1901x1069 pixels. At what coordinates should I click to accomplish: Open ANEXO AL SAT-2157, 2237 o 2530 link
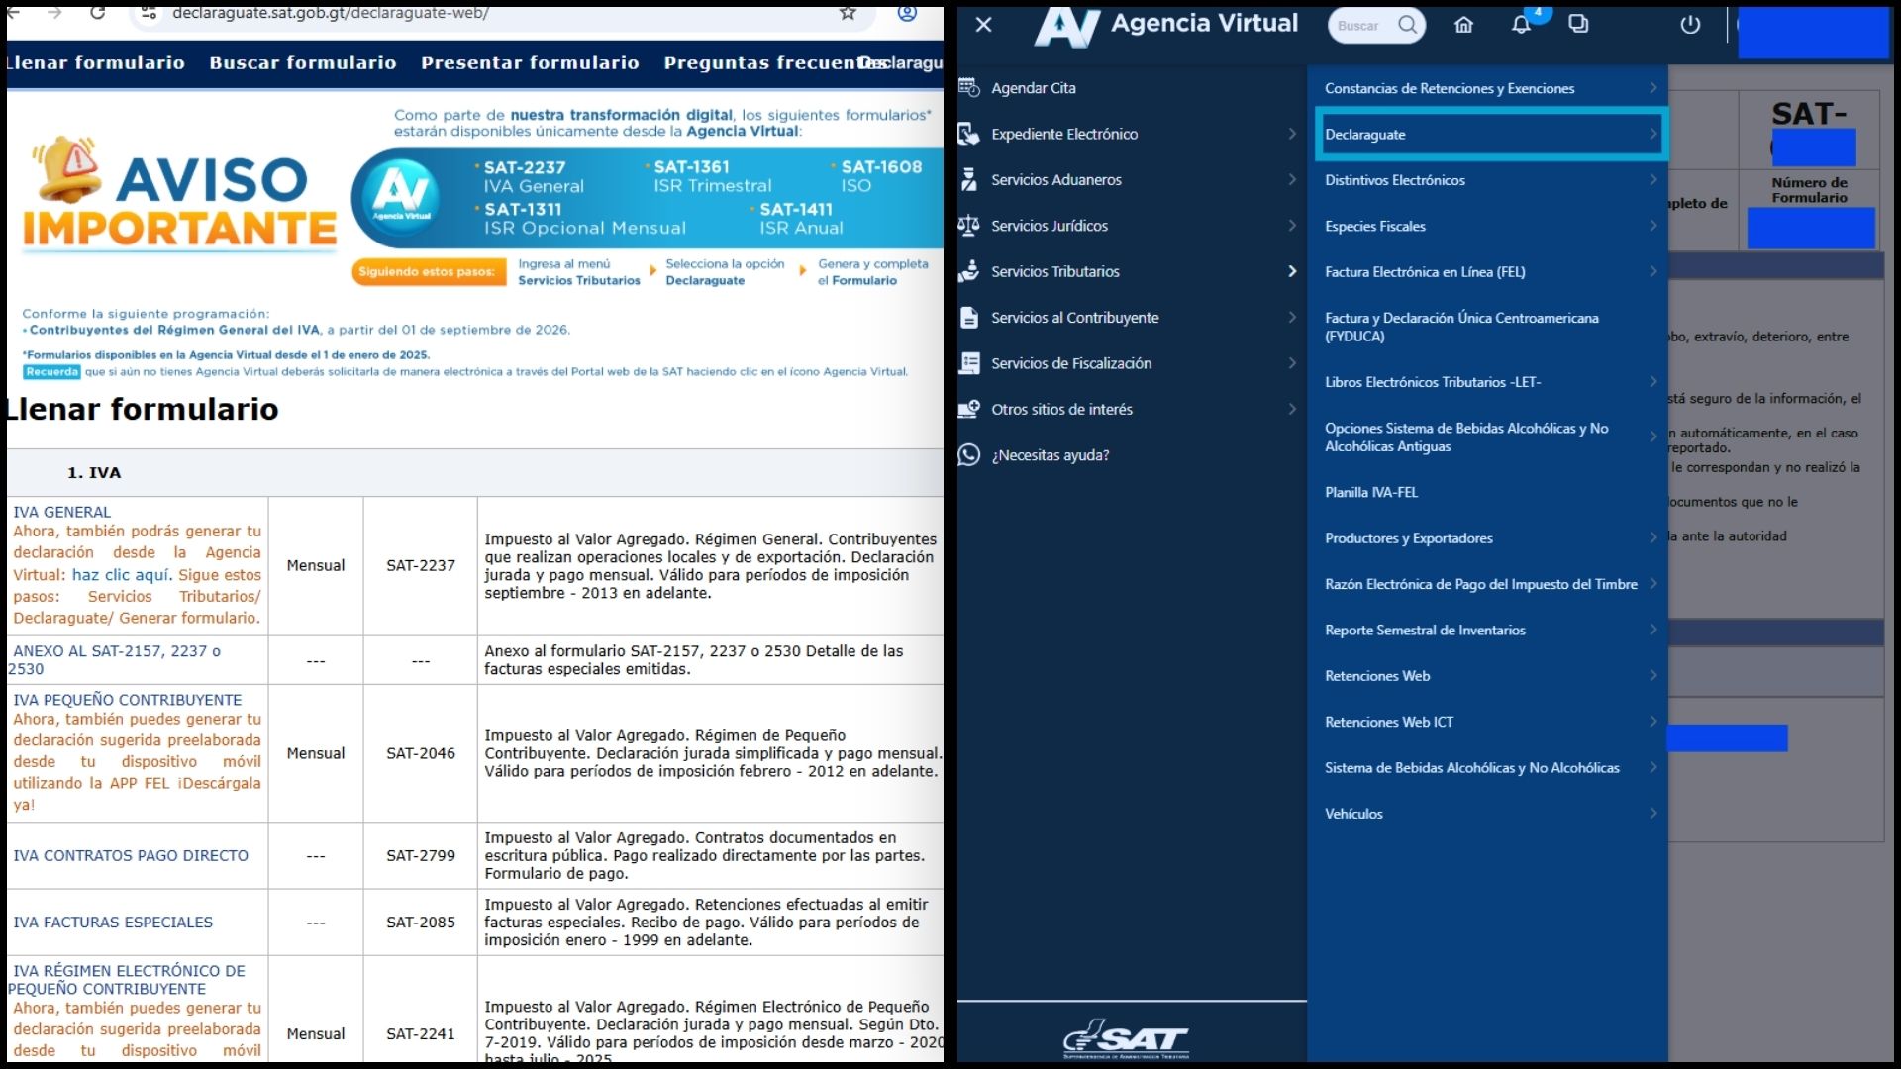tap(114, 659)
